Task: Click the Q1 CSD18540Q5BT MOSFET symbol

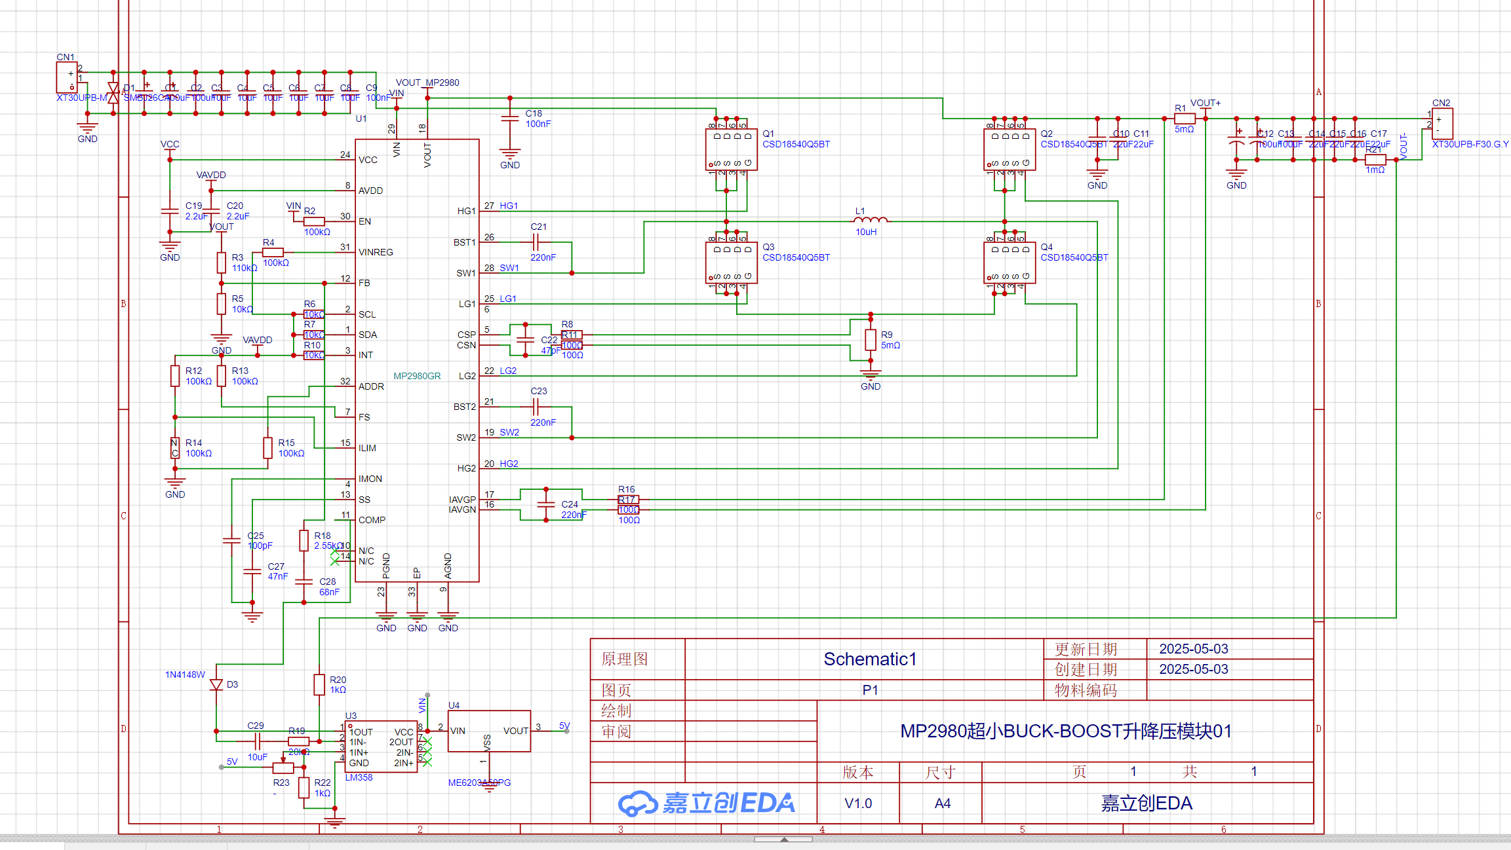Action: [731, 149]
